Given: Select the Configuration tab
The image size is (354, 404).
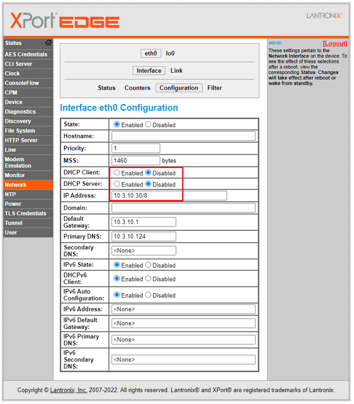Looking at the screenshot, I should 179,88.
